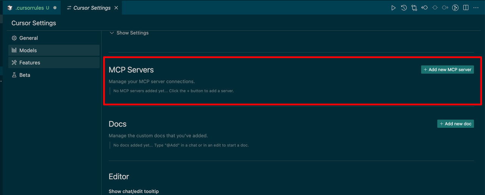The width and height of the screenshot is (485, 195).
Task: Click the 'Manage the custom docs' description
Action: [x=158, y=136]
